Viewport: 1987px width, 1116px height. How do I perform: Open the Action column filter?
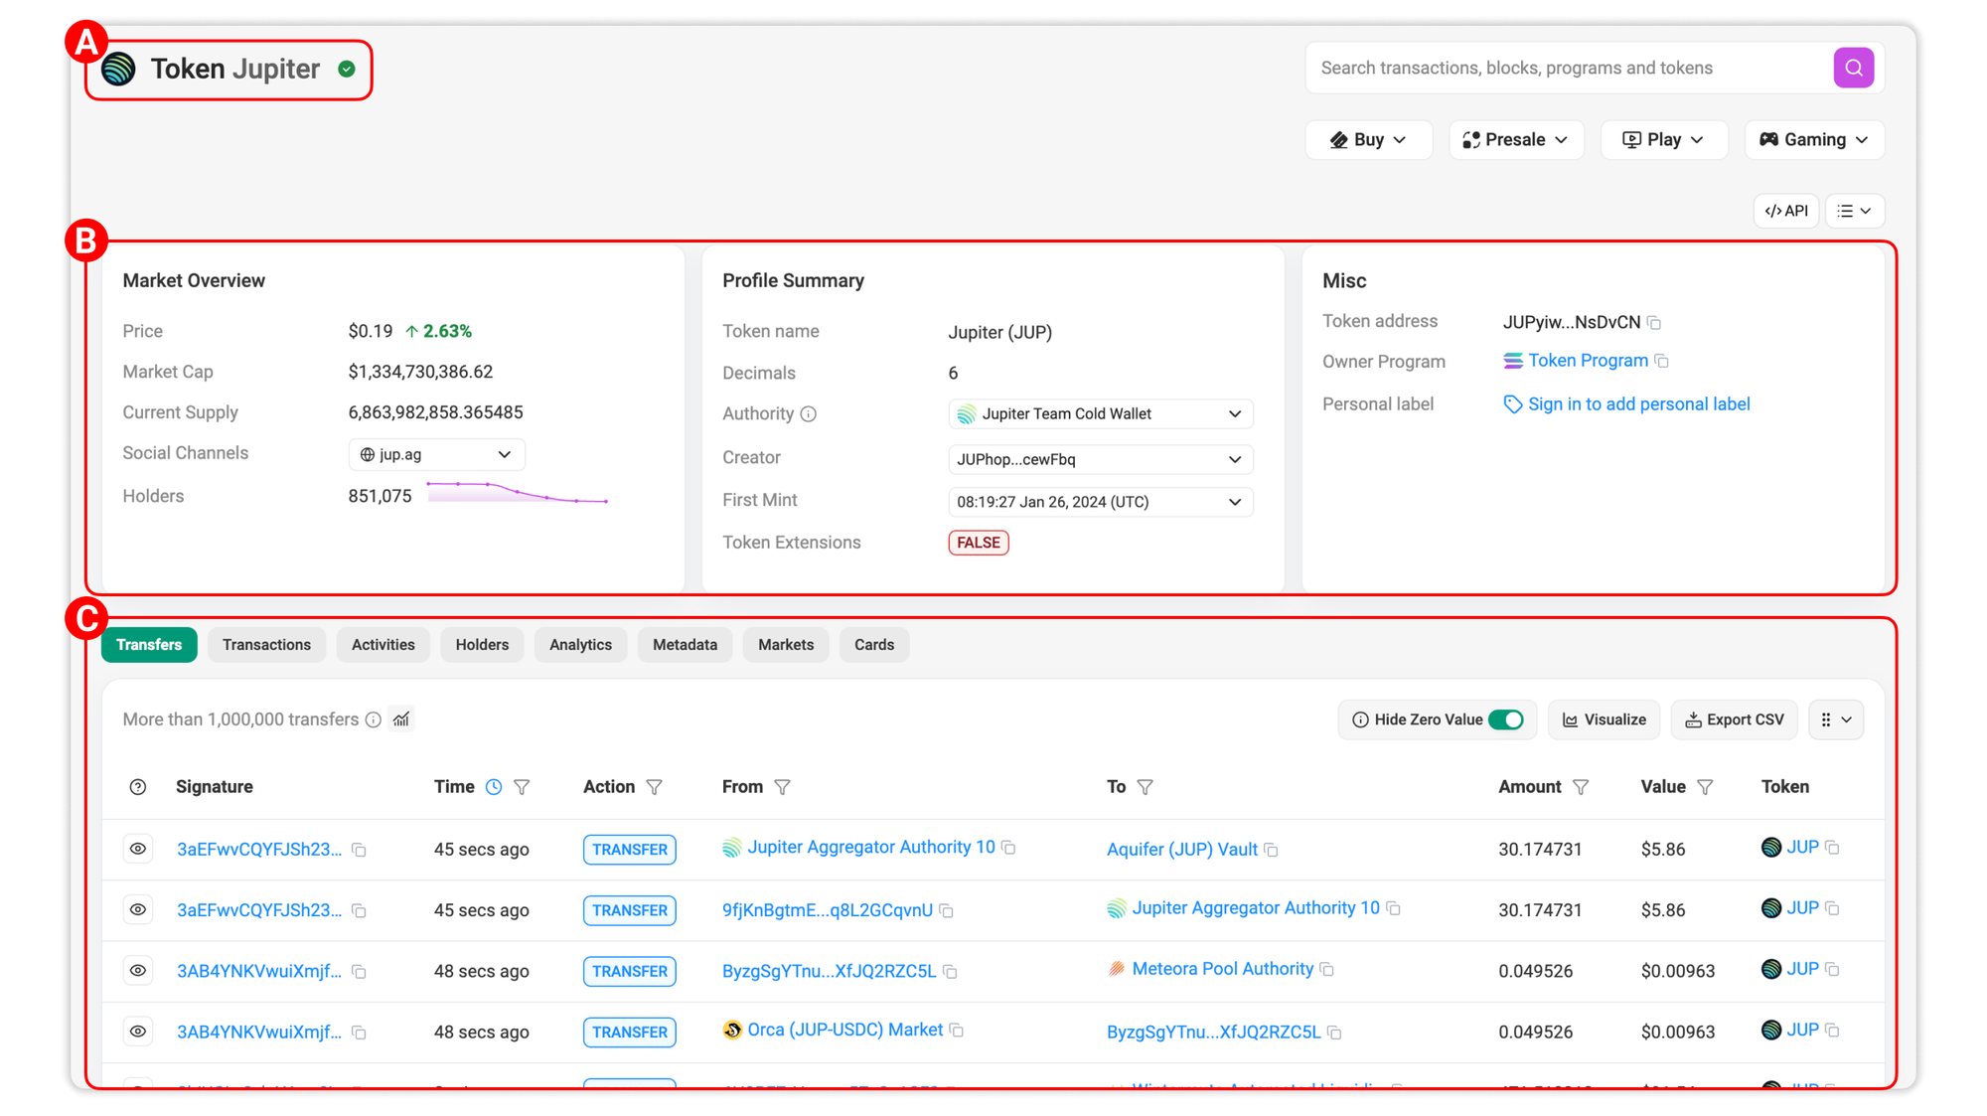(x=654, y=787)
